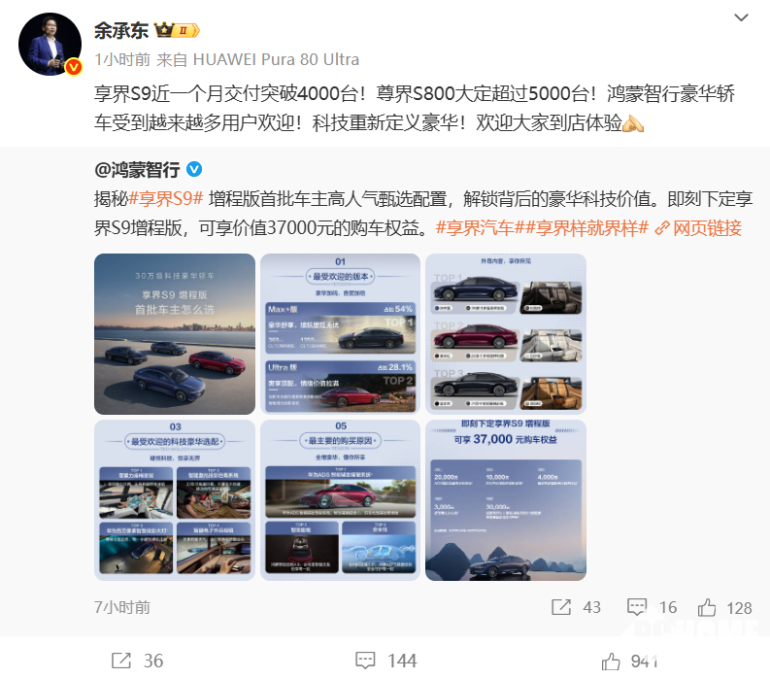This screenshot has height=679, width=770.
Task: Open the #享界S9# hashtag
Action: click(166, 199)
